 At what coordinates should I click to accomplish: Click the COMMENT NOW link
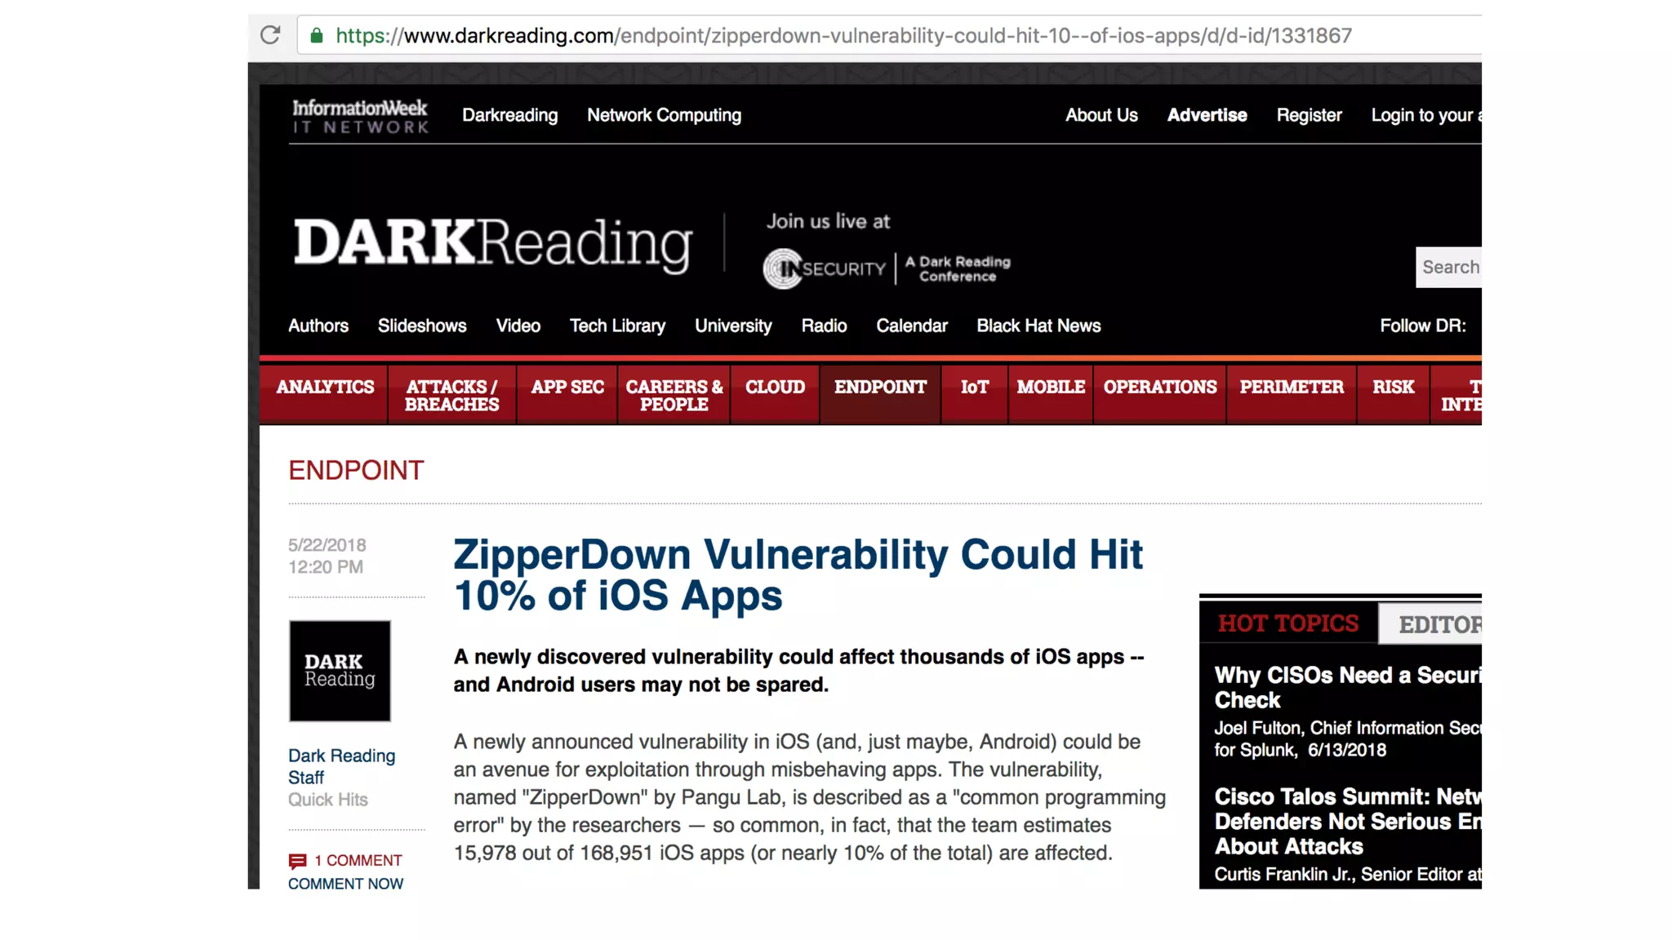(345, 884)
